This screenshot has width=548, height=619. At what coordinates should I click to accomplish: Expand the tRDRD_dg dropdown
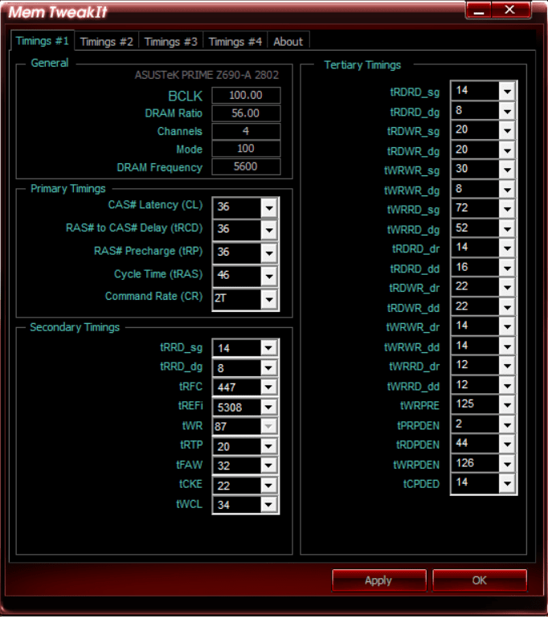point(507,112)
